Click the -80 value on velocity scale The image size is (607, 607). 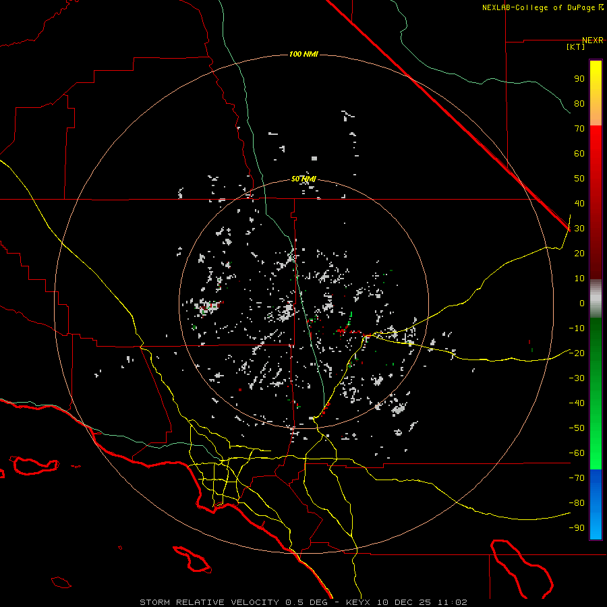(x=577, y=503)
